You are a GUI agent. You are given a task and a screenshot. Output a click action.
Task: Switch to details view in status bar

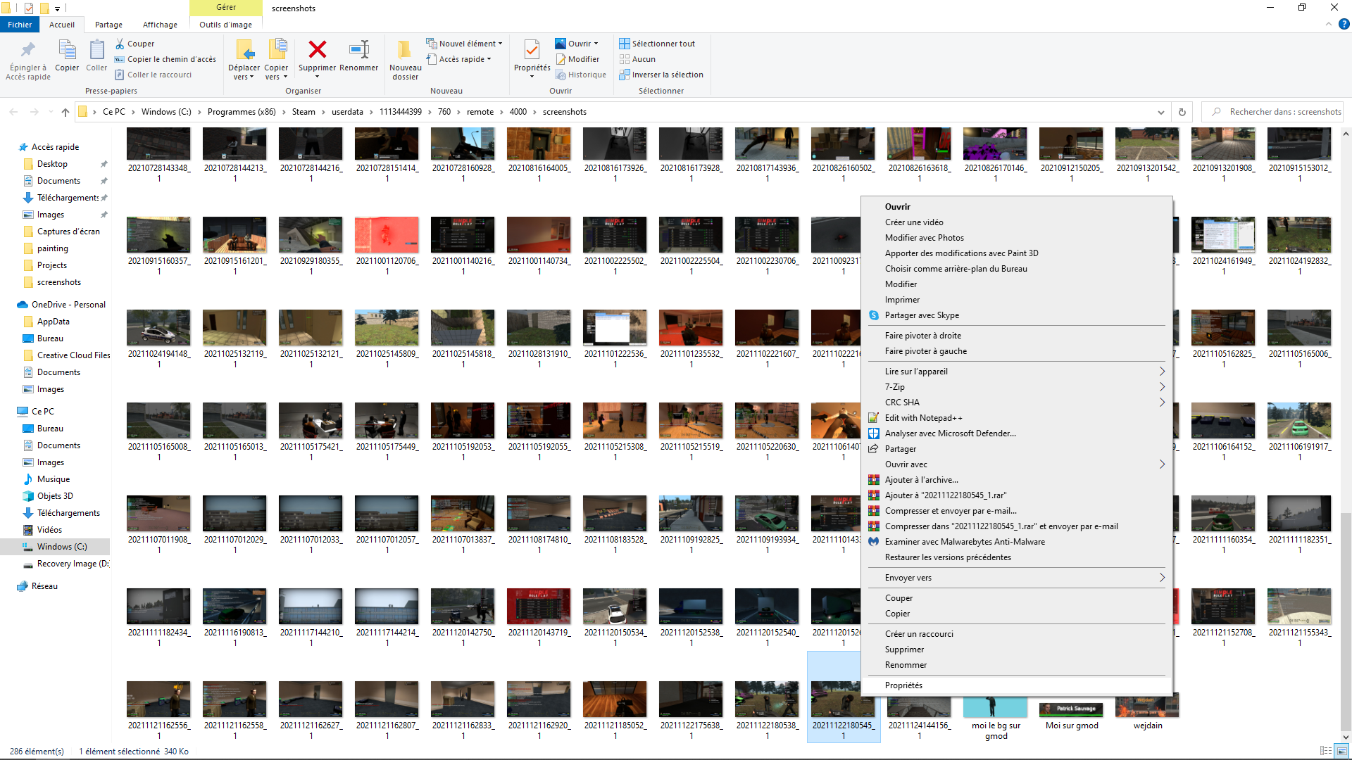click(x=1326, y=751)
